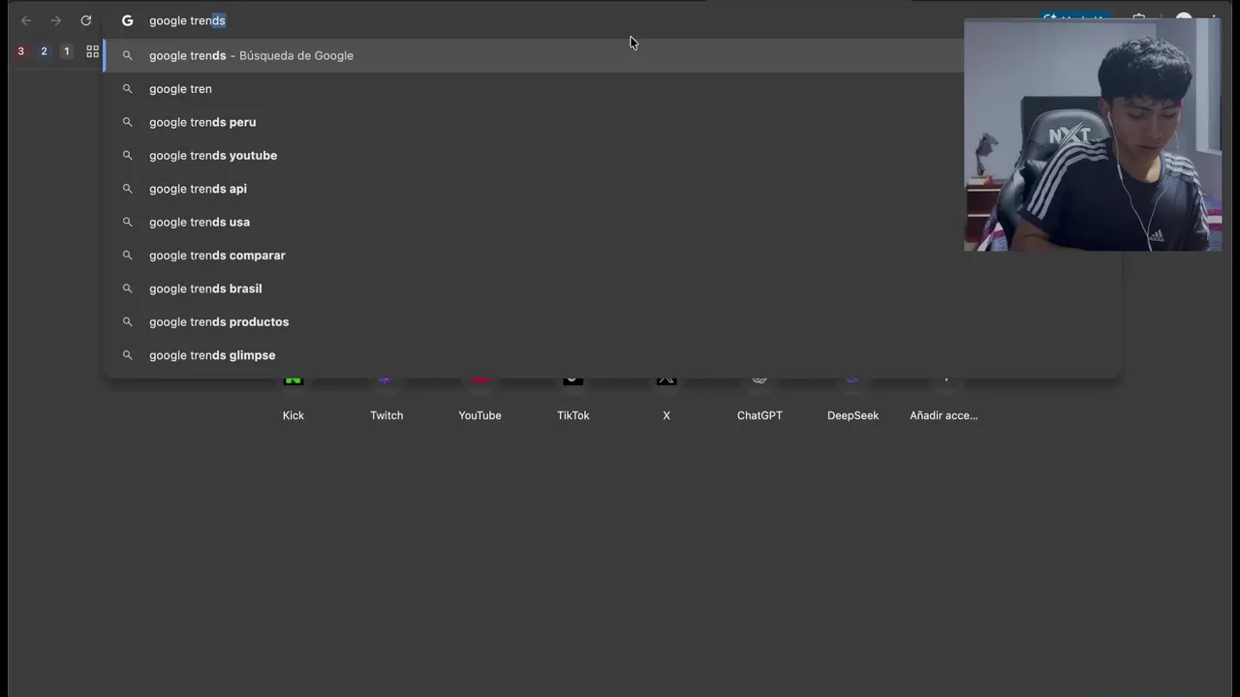Switch to workspace number 2
Screen dimensions: 1240x697
(44, 51)
